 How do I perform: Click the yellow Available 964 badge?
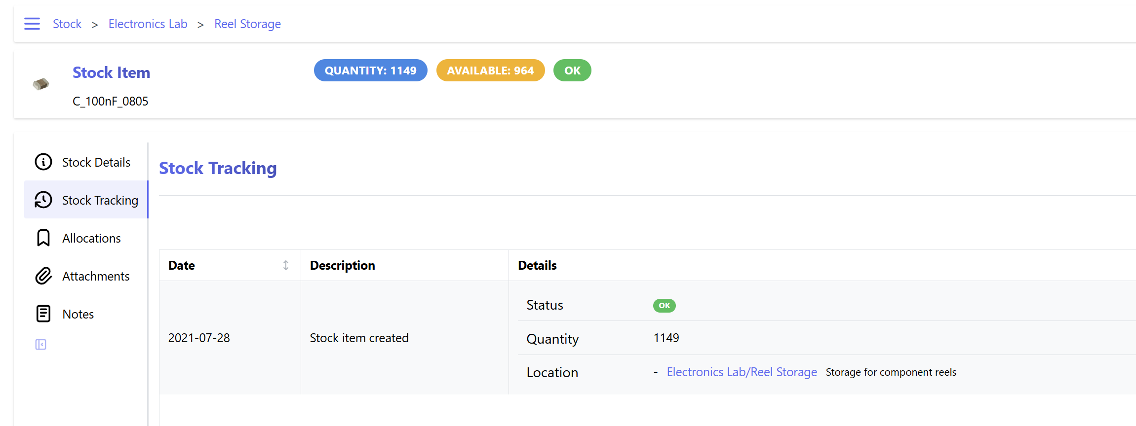(x=490, y=71)
